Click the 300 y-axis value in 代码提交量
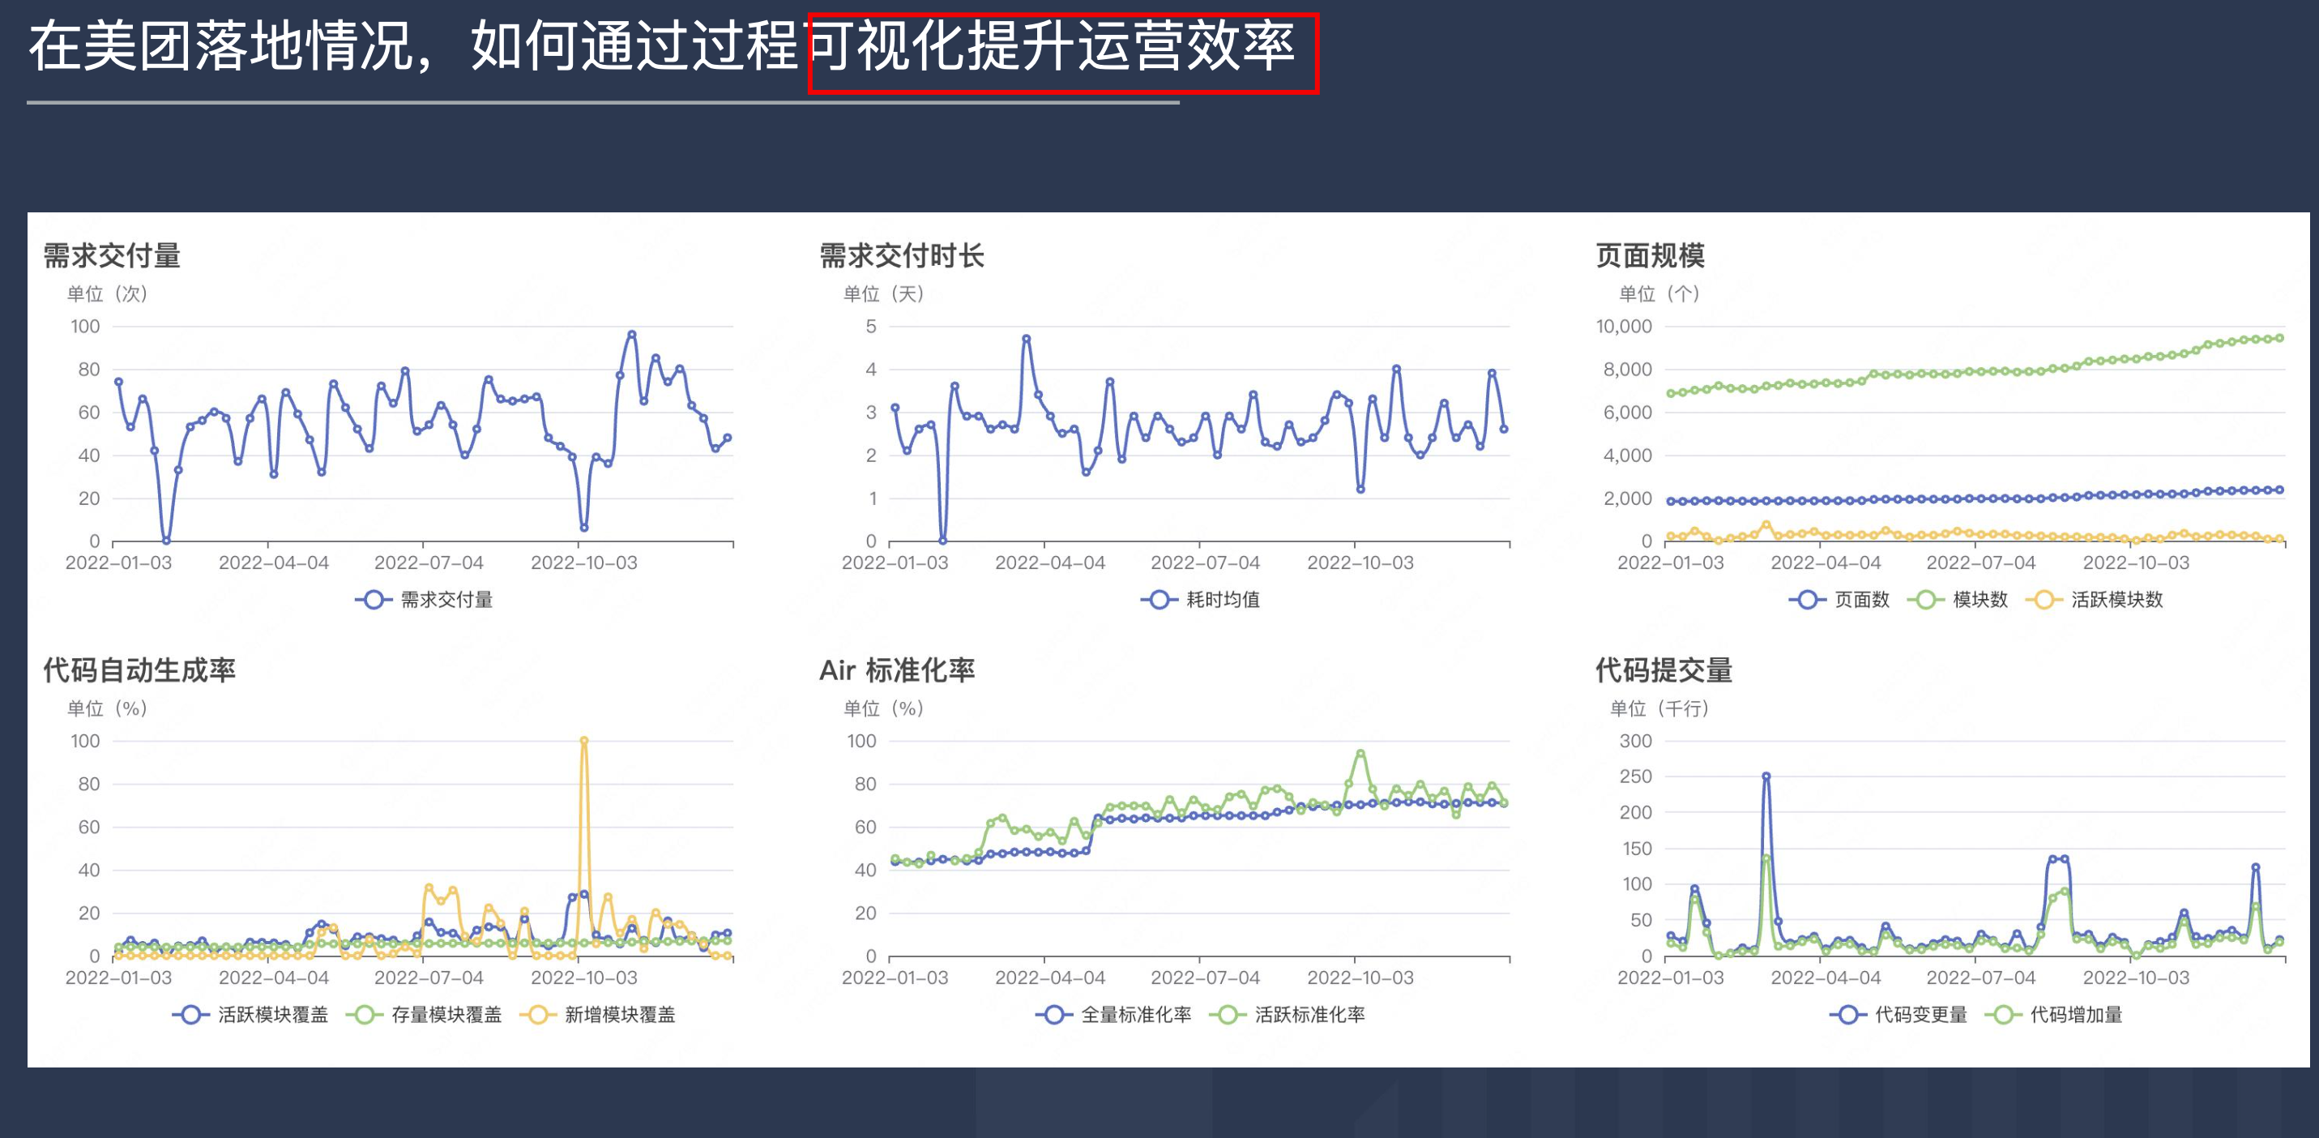Image resolution: width=2319 pixels, height=1138 pixels. 1636,741
